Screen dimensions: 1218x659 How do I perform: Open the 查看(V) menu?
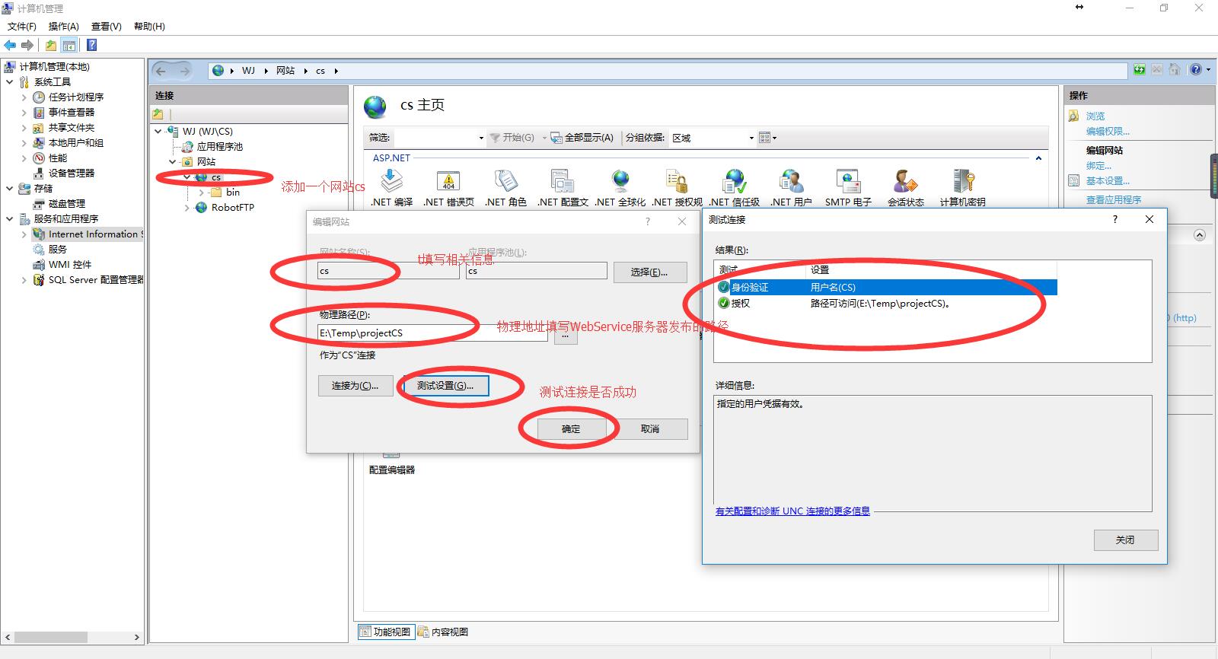(x=107, y=26)
